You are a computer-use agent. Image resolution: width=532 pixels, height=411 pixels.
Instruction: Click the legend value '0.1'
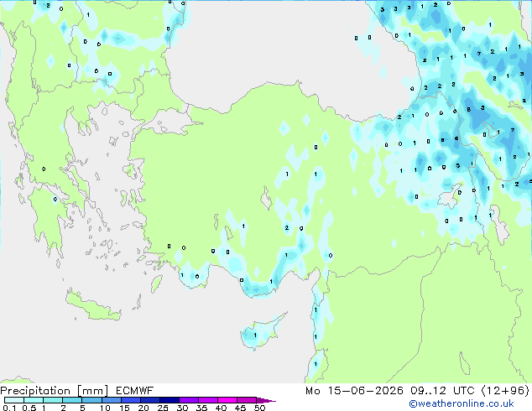(x=9, y=408)
